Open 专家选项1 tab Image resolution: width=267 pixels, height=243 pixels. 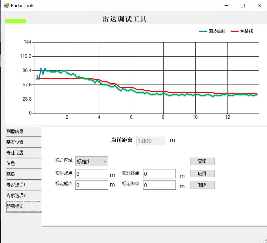click(x=23, y=185)
